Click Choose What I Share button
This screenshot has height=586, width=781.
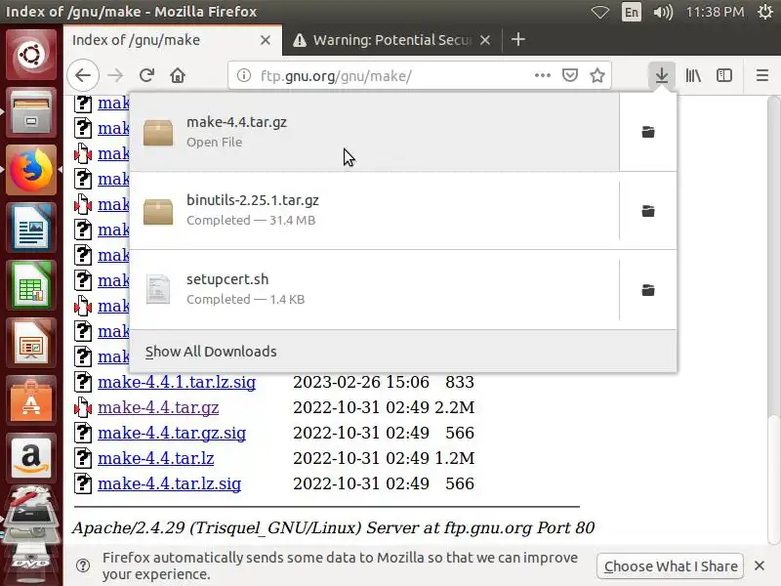click(671, 566)
